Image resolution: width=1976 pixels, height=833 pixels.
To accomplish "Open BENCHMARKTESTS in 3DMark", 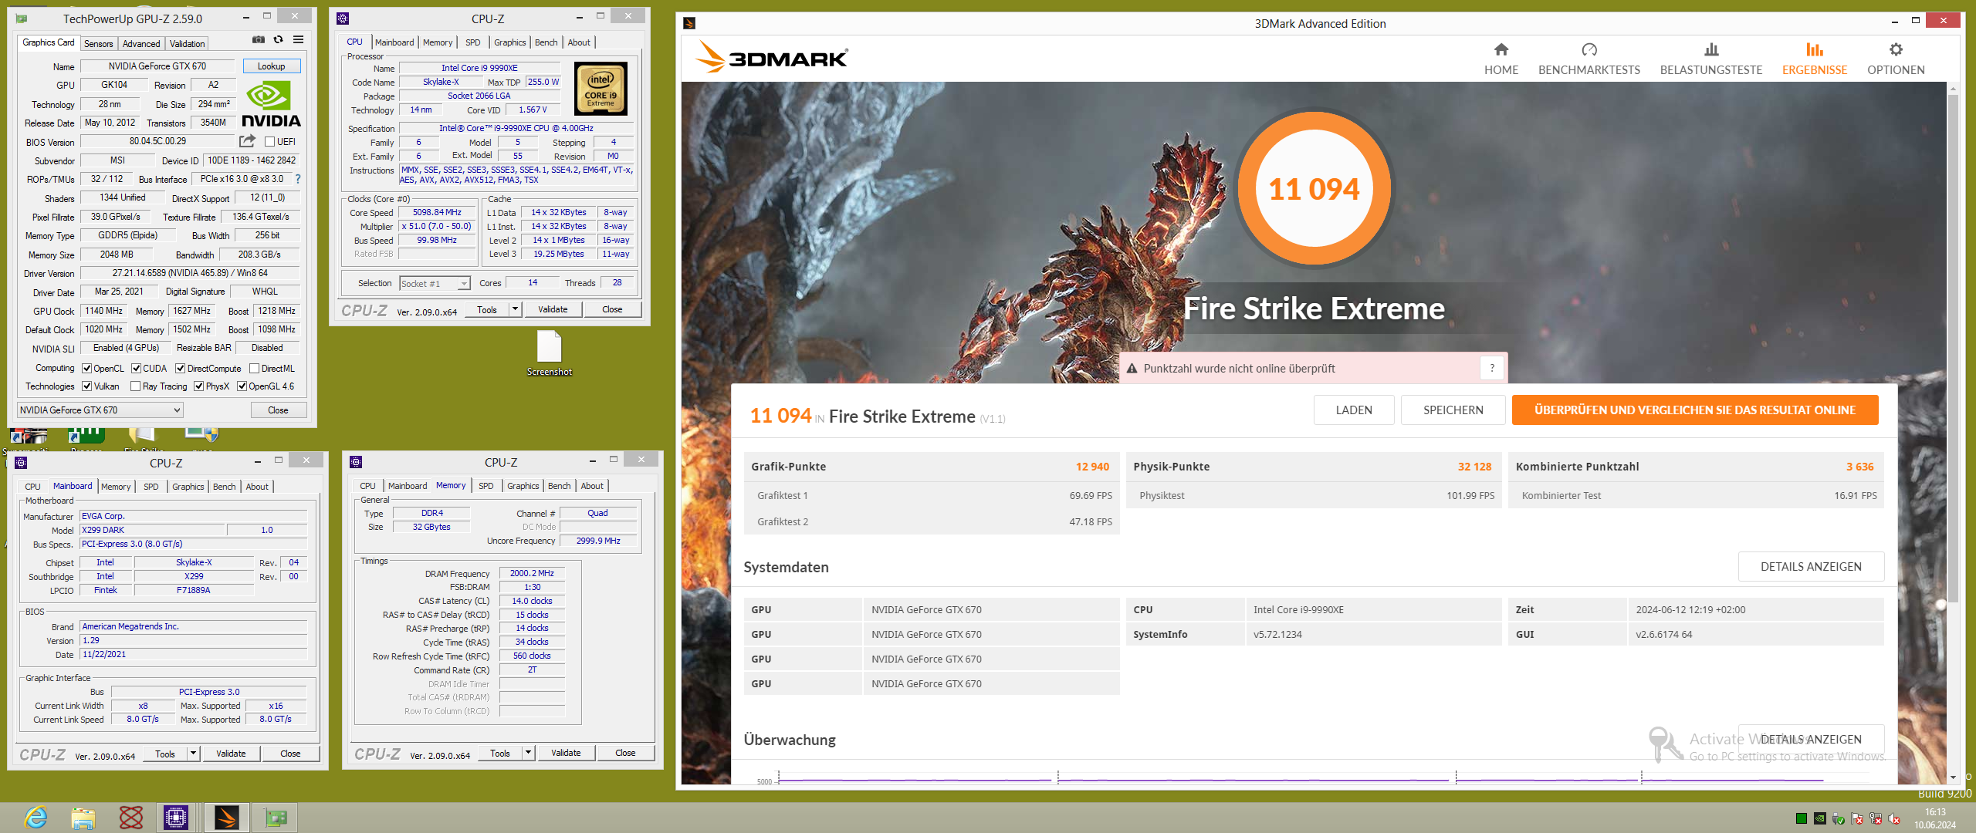I will click(1589, 59).
